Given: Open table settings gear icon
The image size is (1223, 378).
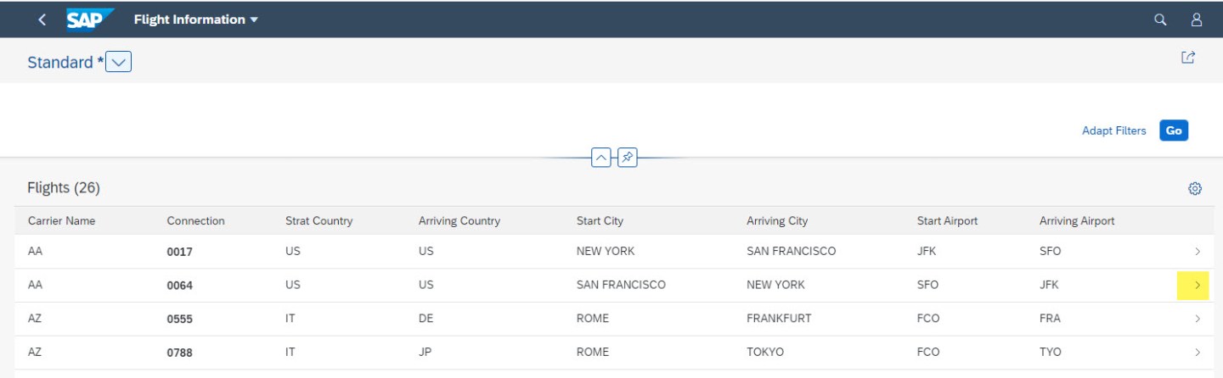Looking at the screenshot, I should pos(1194,187).
